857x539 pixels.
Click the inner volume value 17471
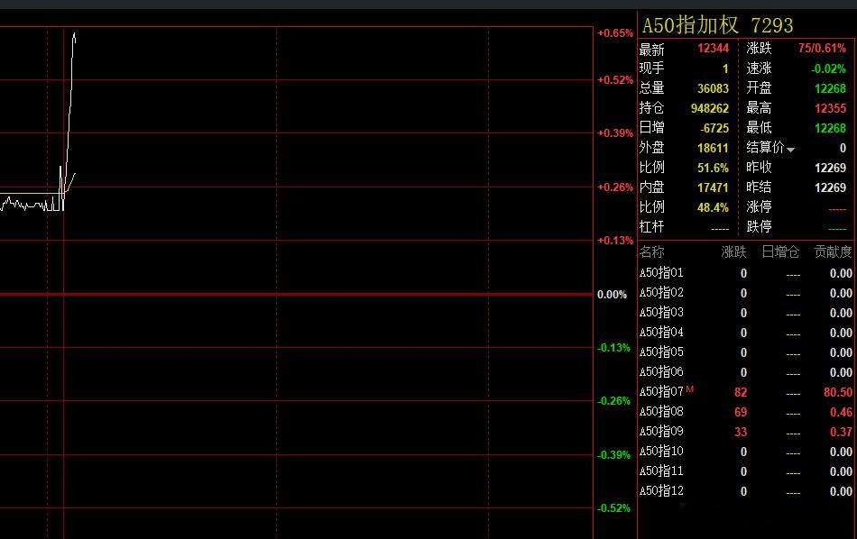tap(714, 187)
